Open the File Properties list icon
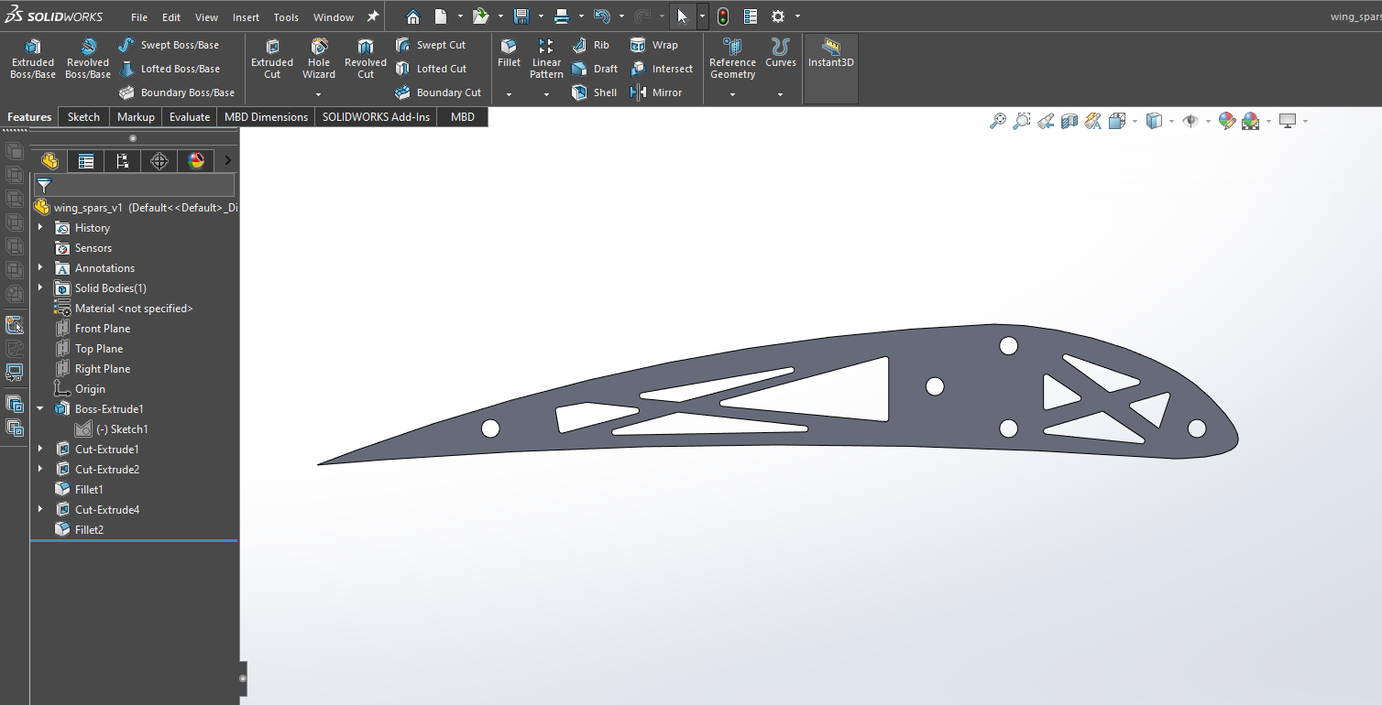 tap(751, 16)
